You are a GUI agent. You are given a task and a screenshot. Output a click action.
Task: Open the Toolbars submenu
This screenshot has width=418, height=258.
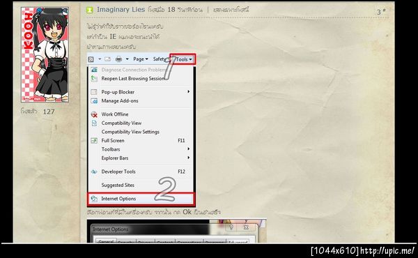click(140, 149)
